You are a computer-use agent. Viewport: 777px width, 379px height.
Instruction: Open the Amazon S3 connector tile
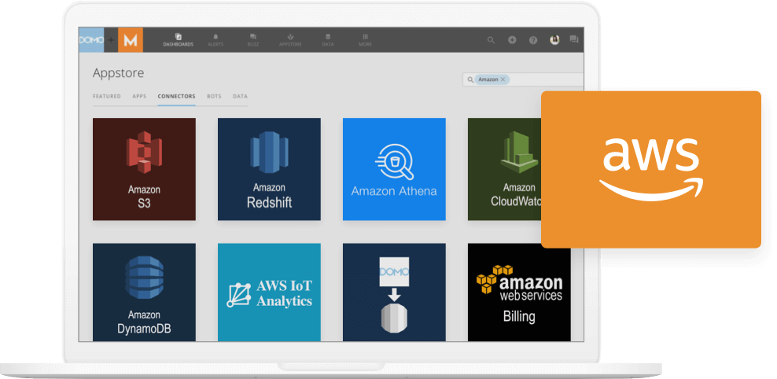click(x=144, y=169)
